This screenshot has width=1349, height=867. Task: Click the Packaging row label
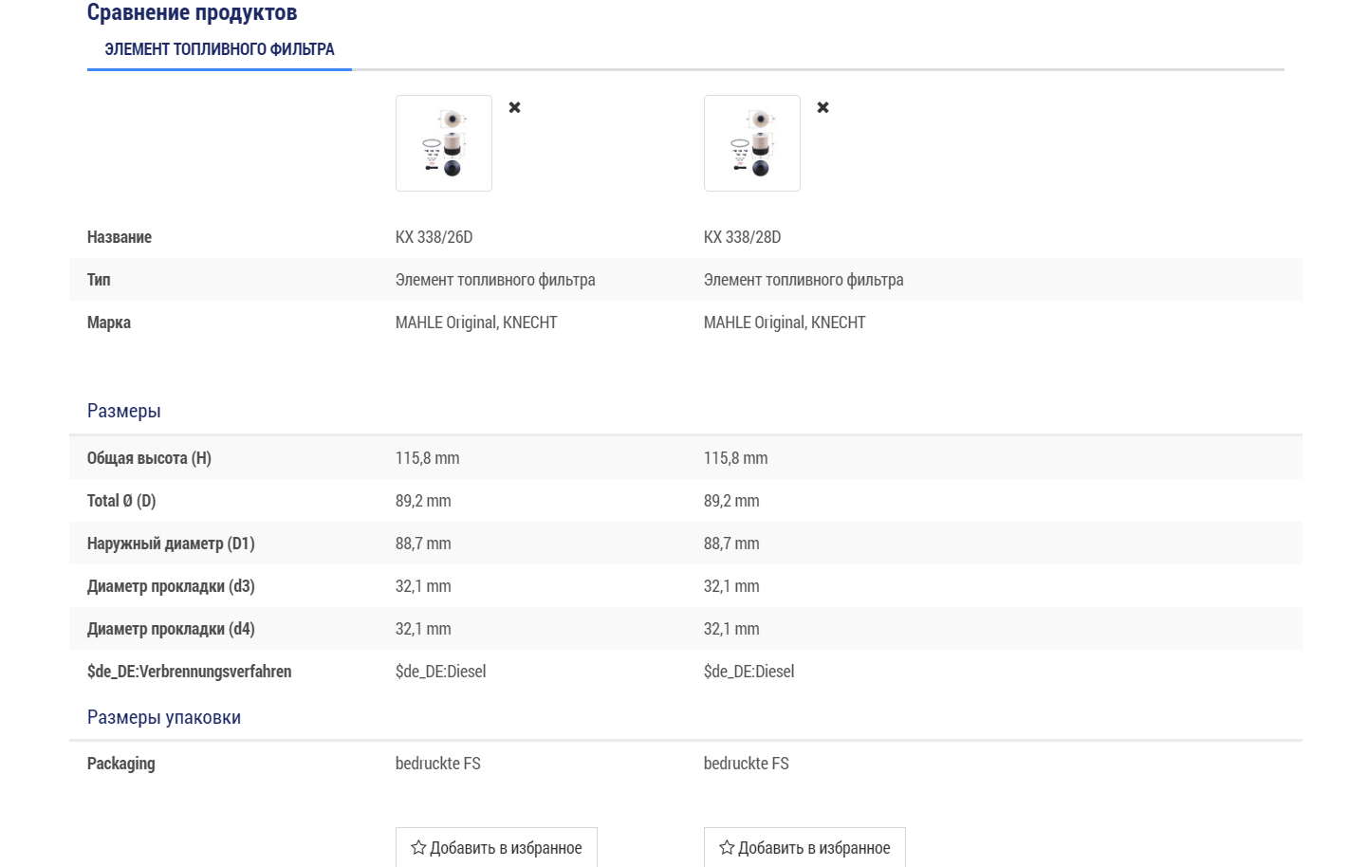click(x=121, y=764)
